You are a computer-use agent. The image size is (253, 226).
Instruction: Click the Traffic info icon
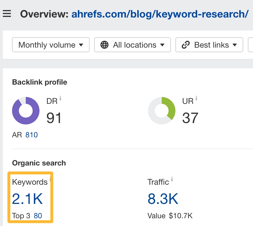(x=172, y=179)
